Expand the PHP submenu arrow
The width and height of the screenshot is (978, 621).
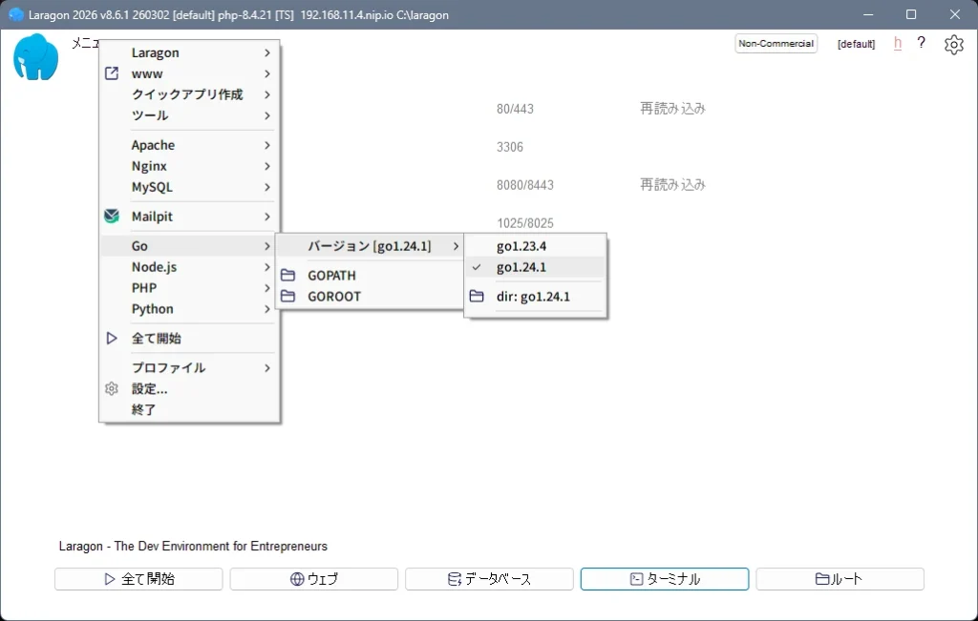pyautogui.click(x=267, y=288)
